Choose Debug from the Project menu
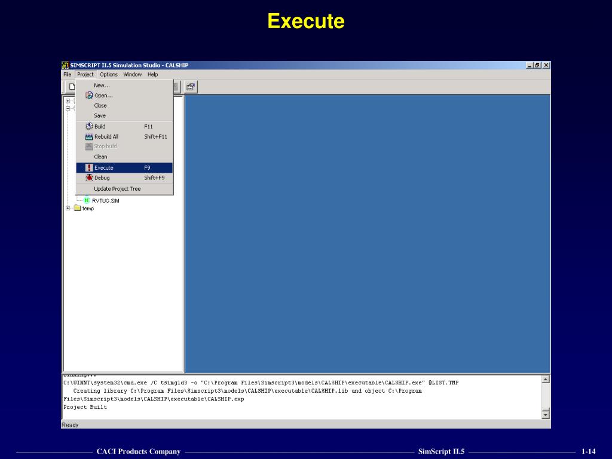The width and height of the screenshot is (612, 459). (x=124, y=178)
